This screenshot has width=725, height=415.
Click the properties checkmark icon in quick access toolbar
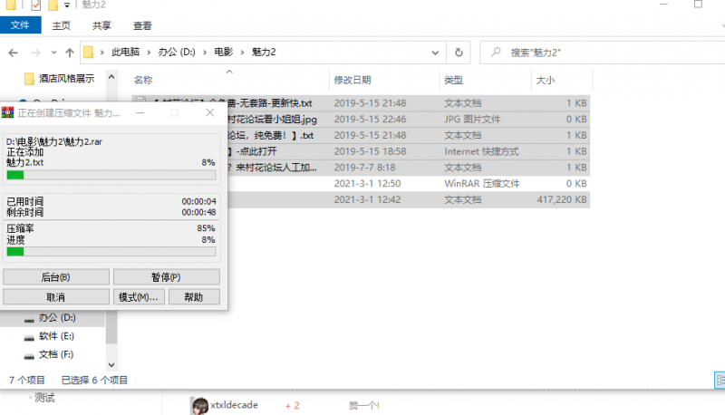(36, 6)
